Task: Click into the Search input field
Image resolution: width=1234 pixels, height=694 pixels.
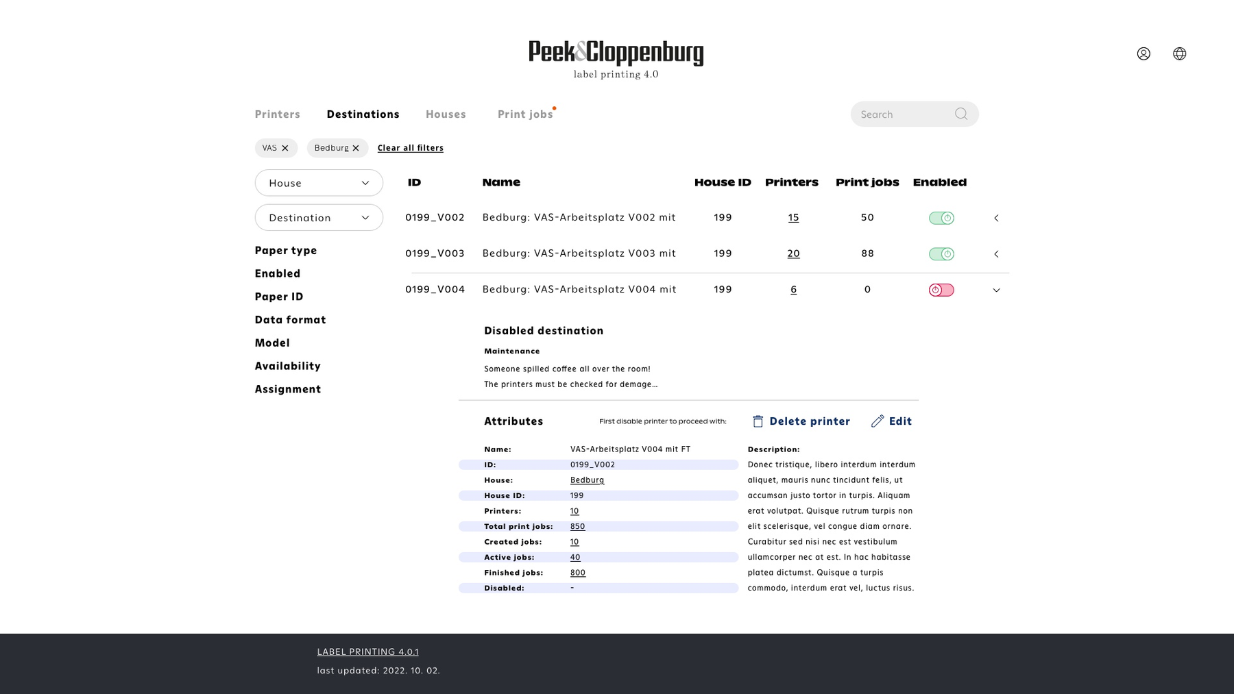Action: coord(902,114)
